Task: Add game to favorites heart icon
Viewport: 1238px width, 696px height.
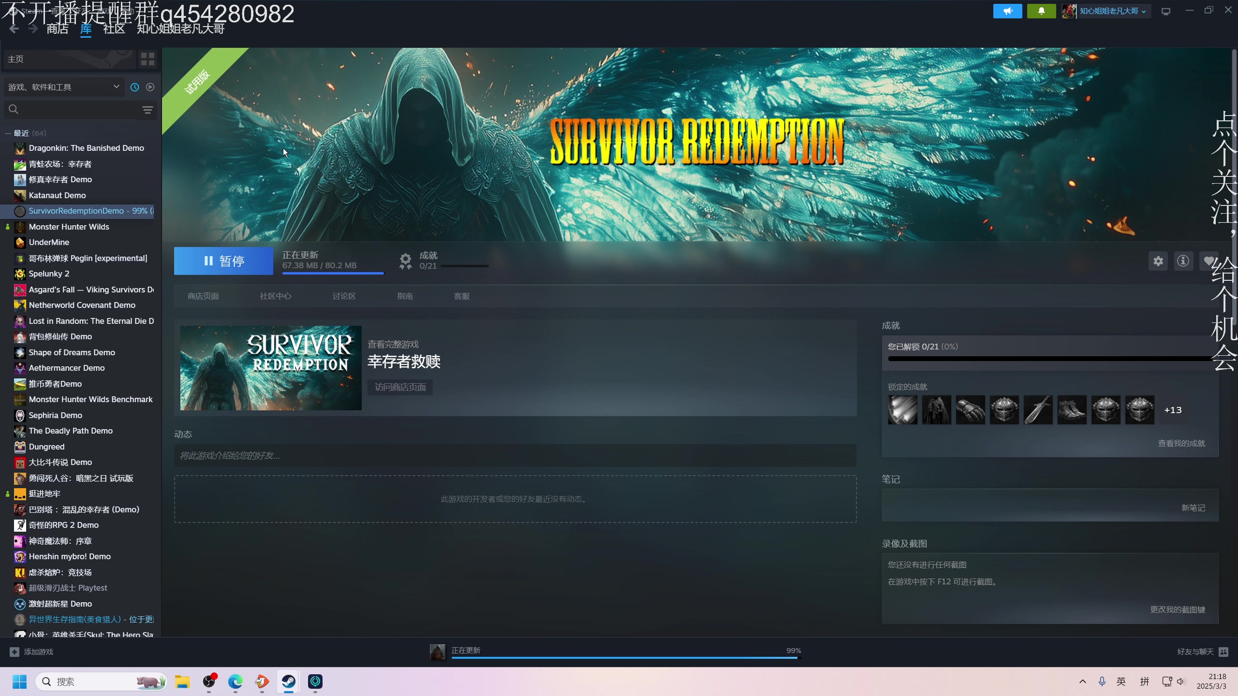Action: pos(1208,261)
